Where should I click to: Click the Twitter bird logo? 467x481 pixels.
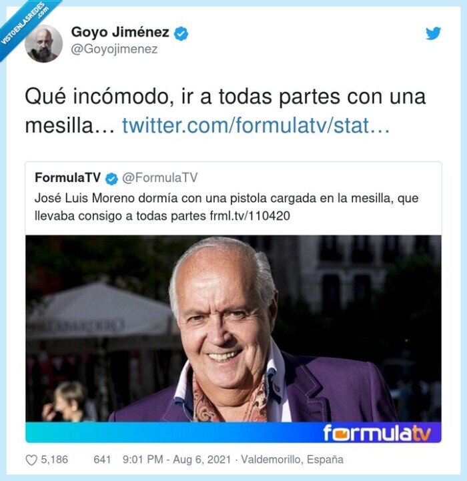(433, 33)
